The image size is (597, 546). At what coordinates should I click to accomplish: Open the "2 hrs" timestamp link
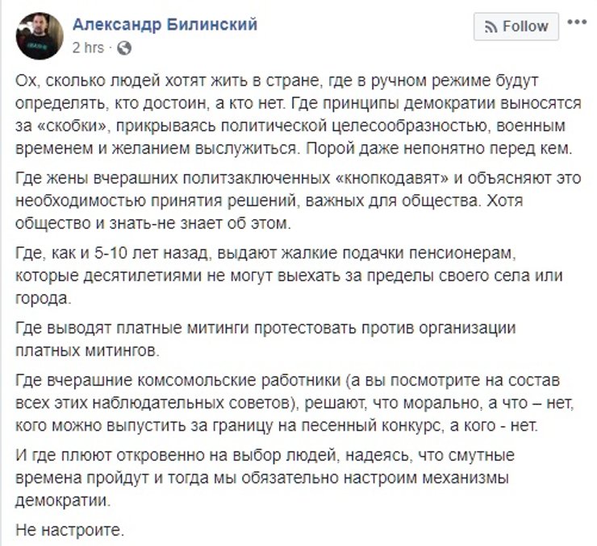tap(88, 48)
